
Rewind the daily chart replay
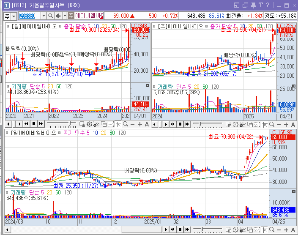click(x=172, y=230)
